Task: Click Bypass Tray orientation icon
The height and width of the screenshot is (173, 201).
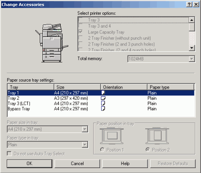Action: click(103, 108)
